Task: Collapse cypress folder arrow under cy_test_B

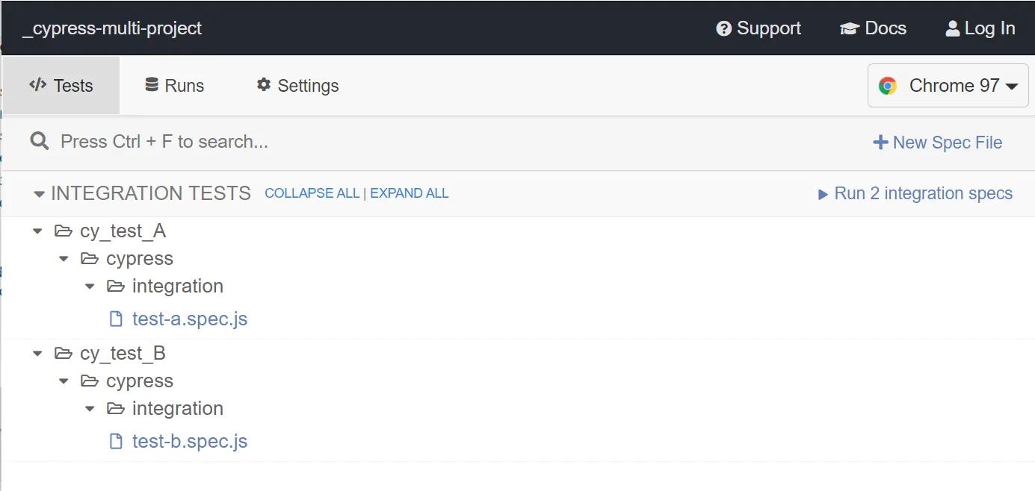Action: point(64,381)
